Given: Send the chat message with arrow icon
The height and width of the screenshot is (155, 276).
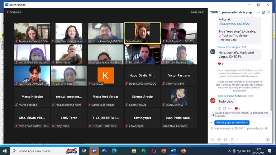Looking at the screenshot, I should 267,140.
